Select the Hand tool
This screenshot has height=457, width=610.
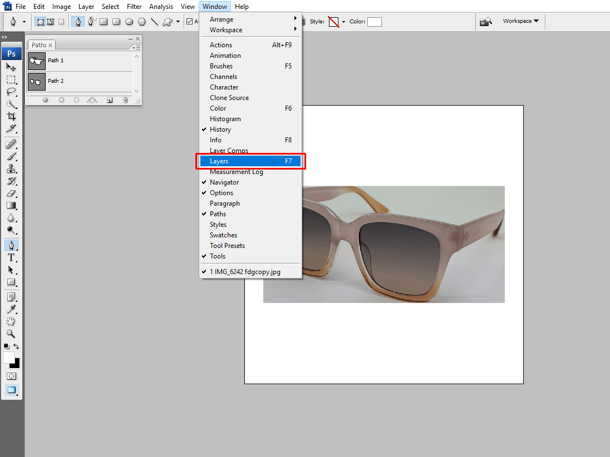11,321
